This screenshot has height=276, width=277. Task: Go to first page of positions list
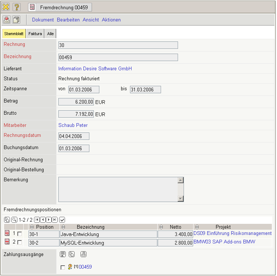37,219
